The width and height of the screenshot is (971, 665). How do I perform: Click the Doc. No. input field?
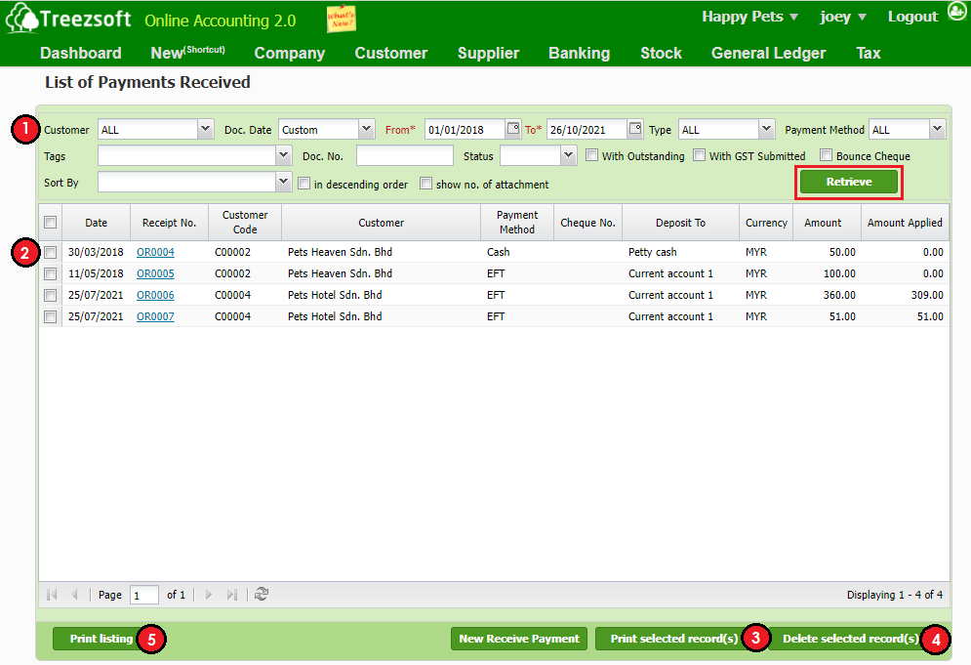pyautogui.click(x=404, y=156)
